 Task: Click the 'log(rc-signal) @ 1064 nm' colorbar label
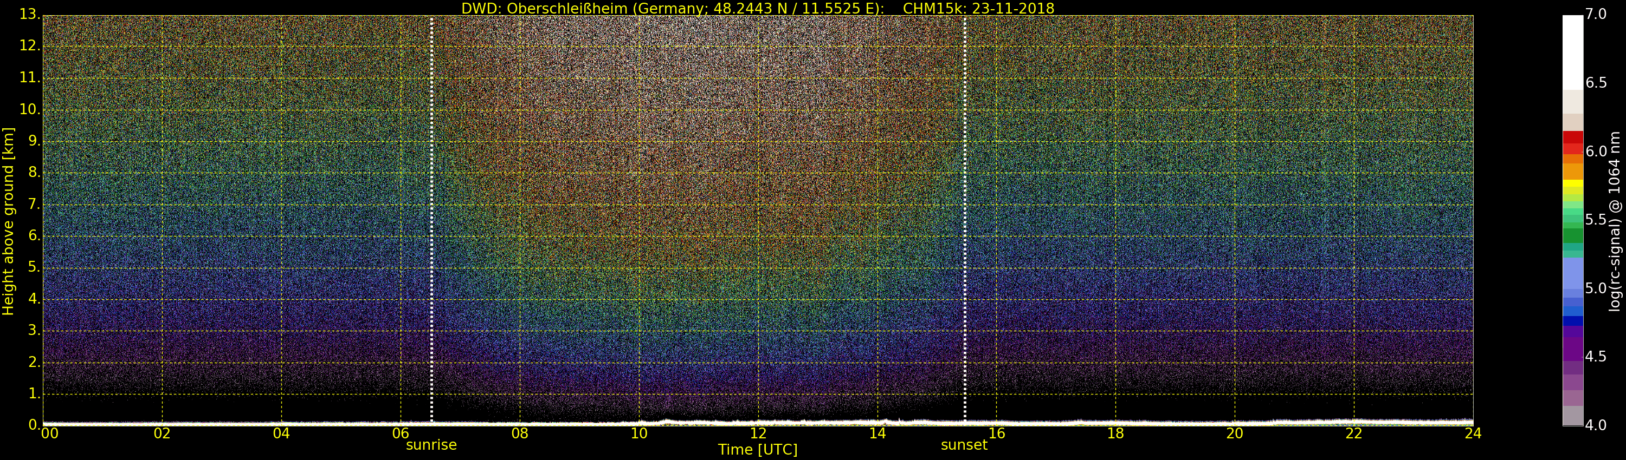click(1615, 221)
